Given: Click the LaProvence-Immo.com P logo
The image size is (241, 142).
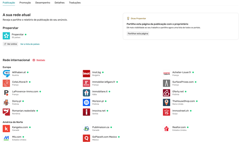Looking at the screenshot, I should click(6, 93).
